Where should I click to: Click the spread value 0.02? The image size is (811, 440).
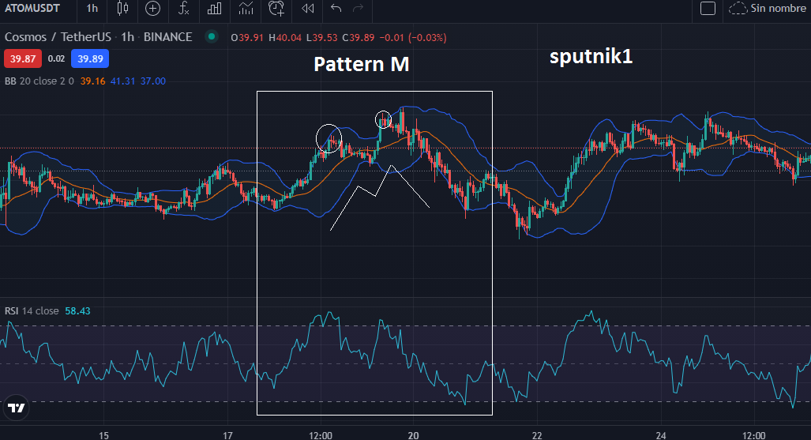56,58
